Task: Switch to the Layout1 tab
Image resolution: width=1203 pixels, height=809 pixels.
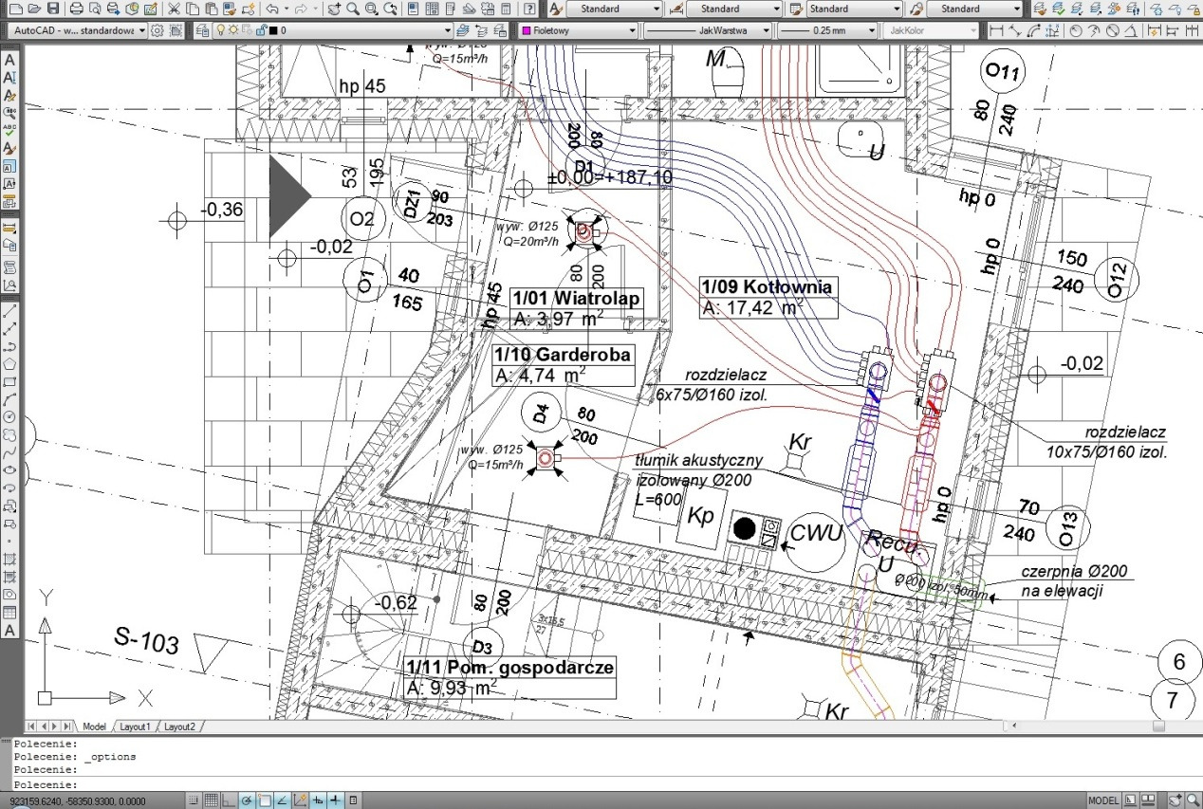Action: coord(135,726)
